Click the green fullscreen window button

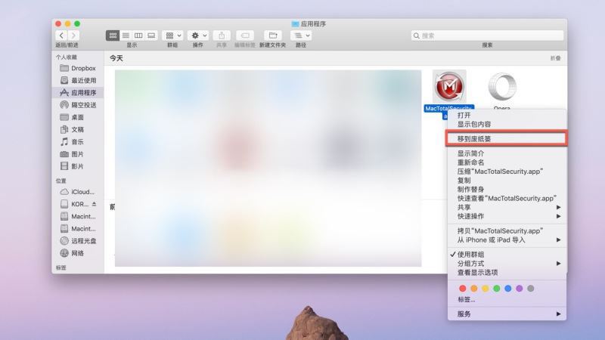pyautogui.click(x=77, y=24)
